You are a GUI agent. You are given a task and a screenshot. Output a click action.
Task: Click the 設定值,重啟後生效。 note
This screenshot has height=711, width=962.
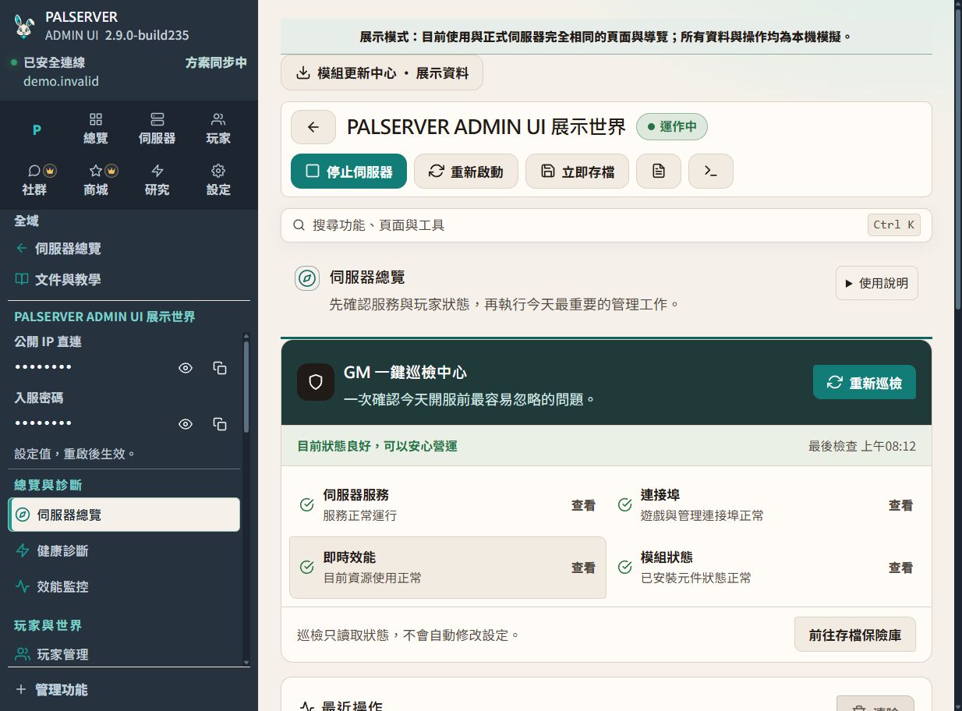[76, 454]
